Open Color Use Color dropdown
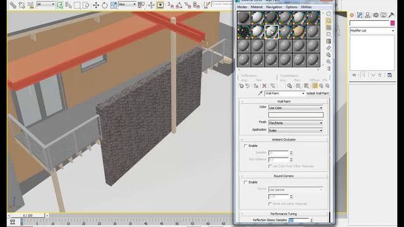The height and width of the screenshot is (227, 404). pos(296,108)
